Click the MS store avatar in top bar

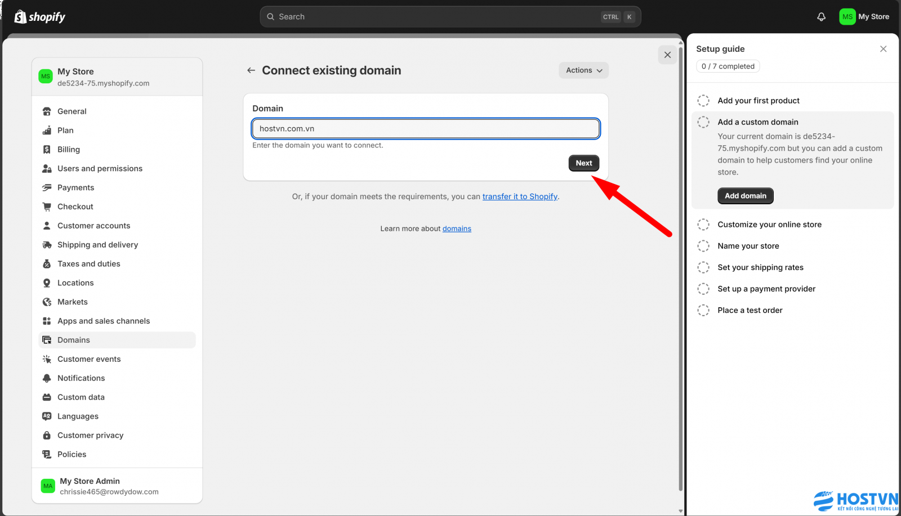pyautogui.click(x=847, y=17)
